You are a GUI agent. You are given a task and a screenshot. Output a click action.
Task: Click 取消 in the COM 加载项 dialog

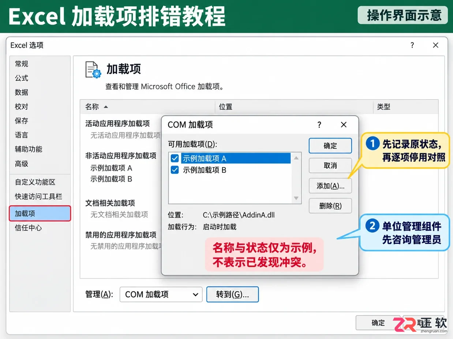click(330, 166)
